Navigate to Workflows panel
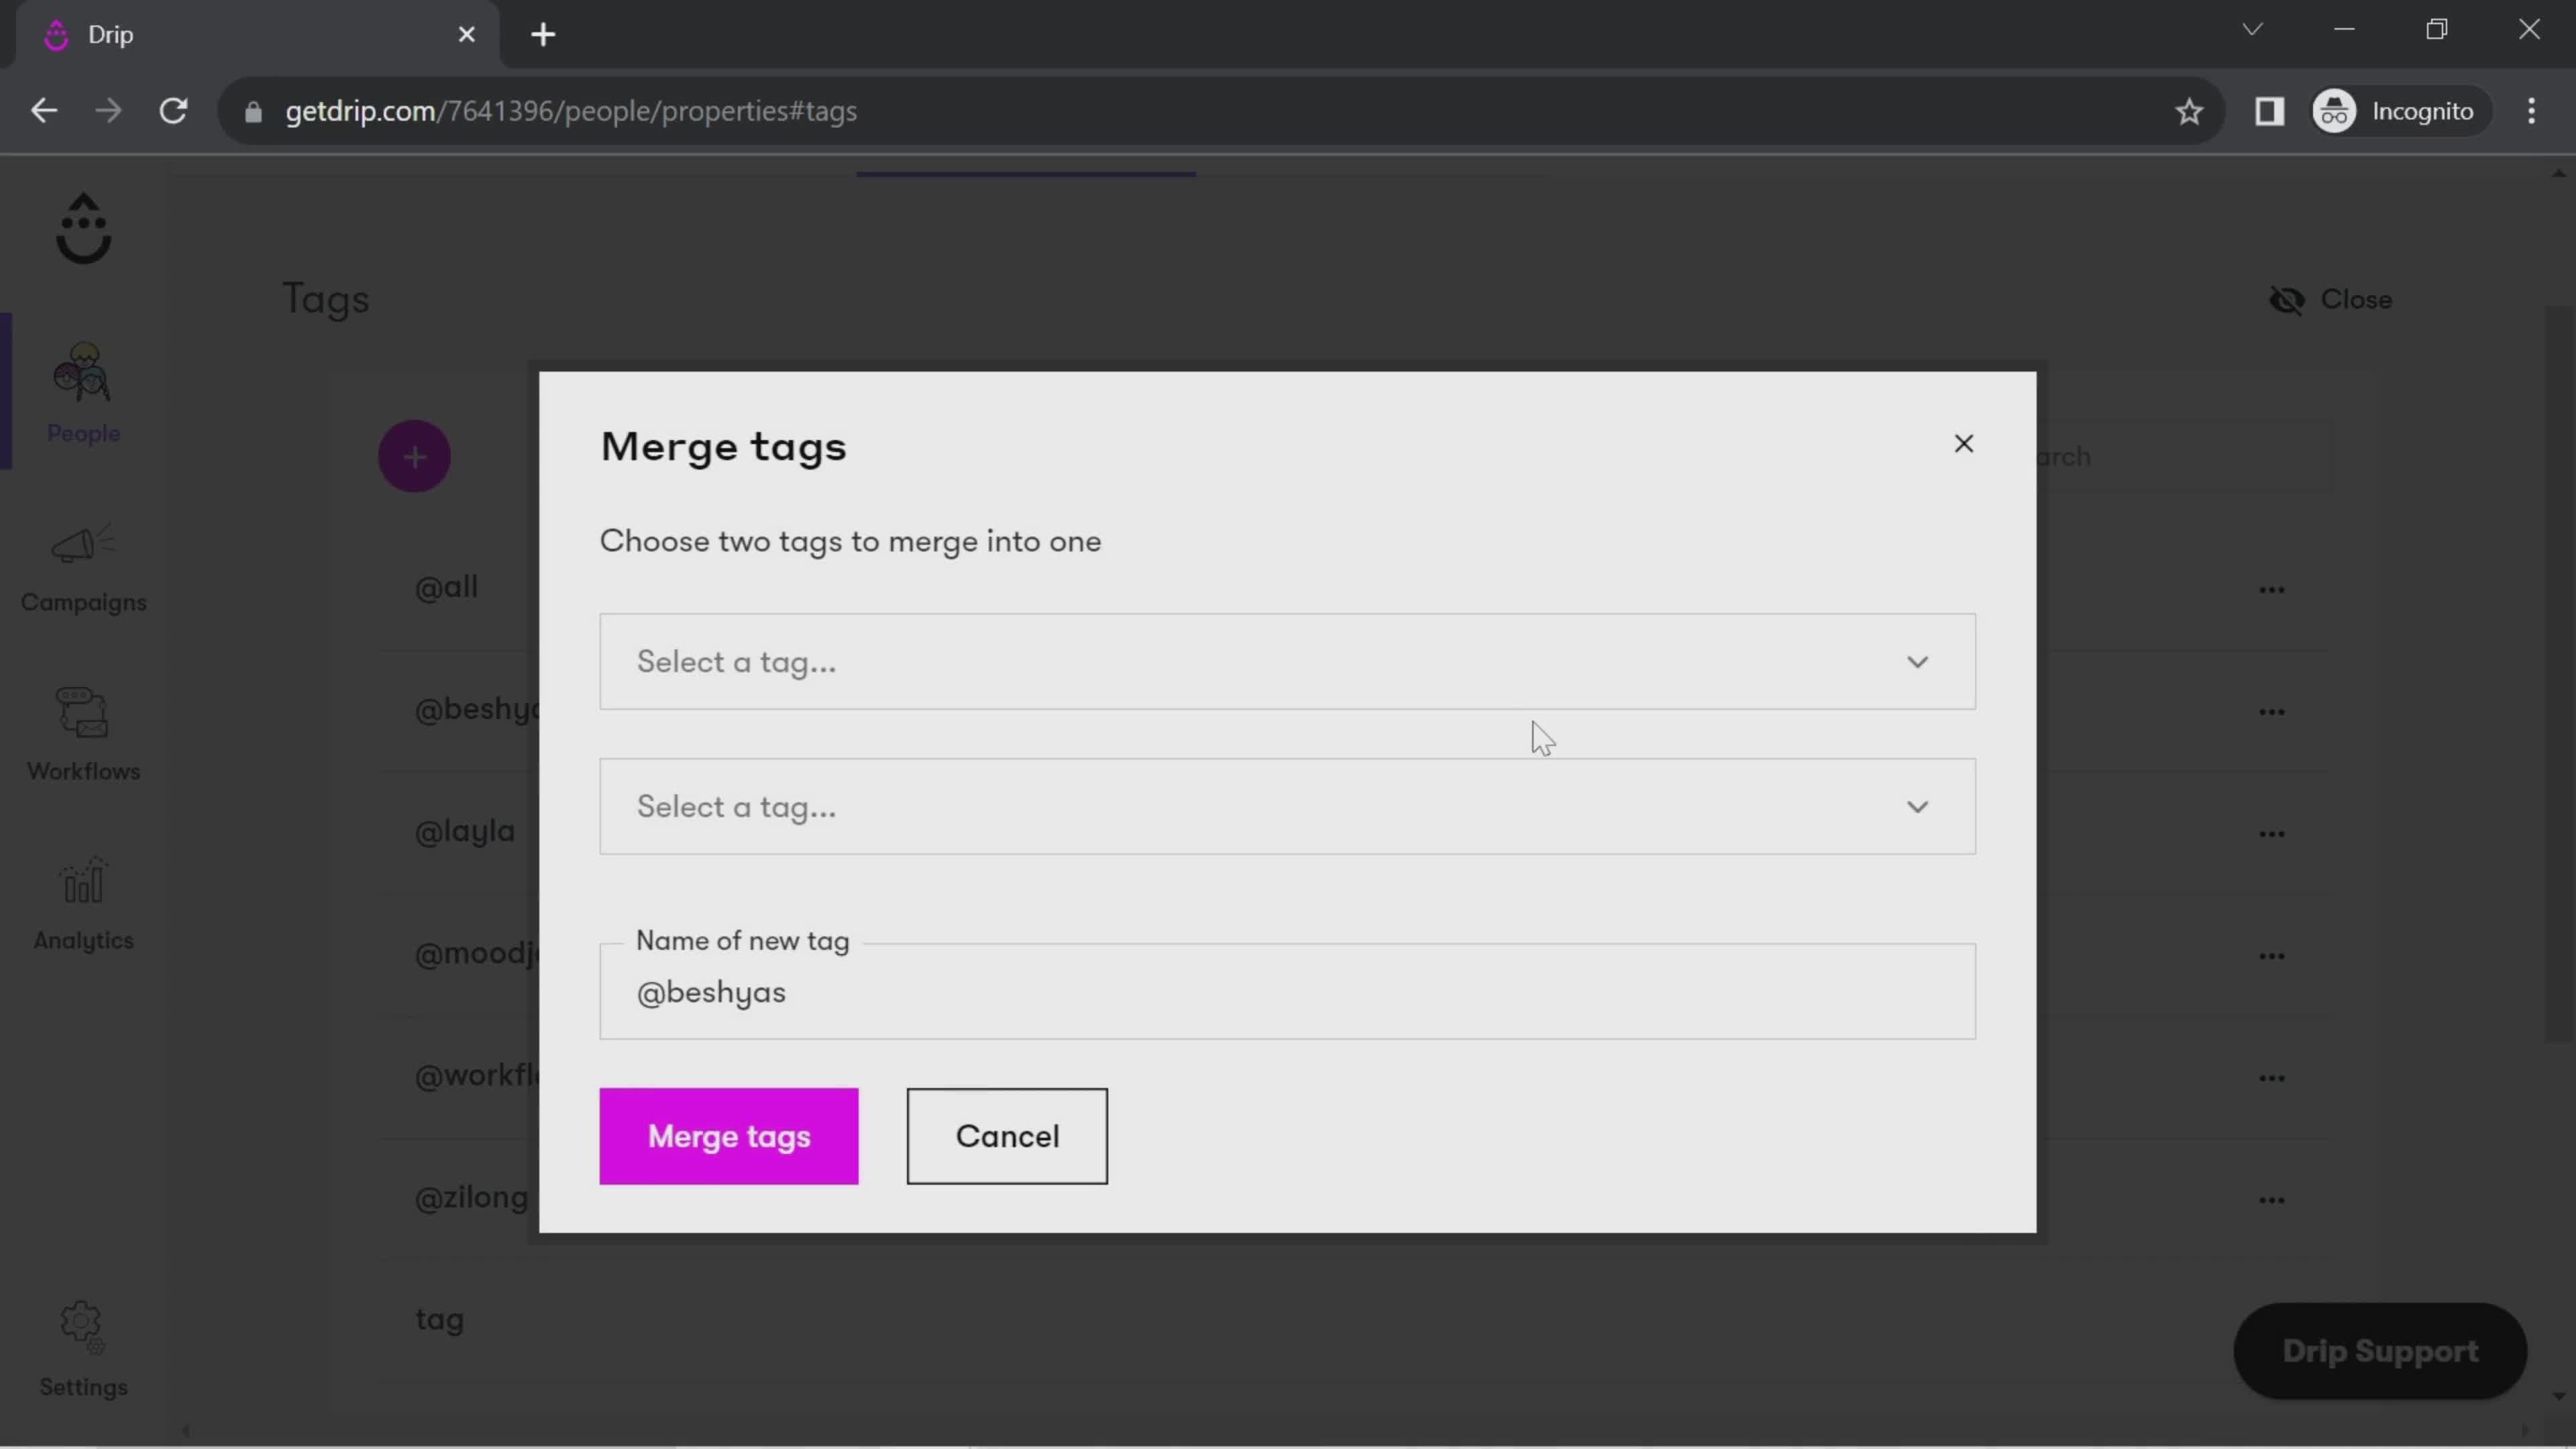The width and height of the screenshot is (2576, 1449). coord(83,735)
